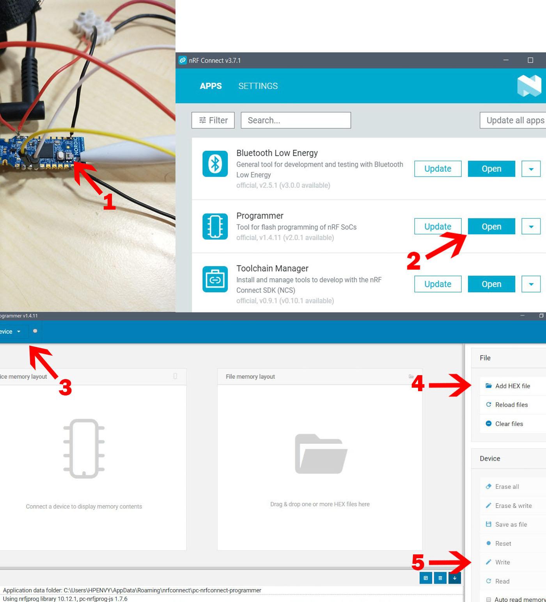Click the 'File memory layout' panel title
546x602 pixels.
click(250, 376)
